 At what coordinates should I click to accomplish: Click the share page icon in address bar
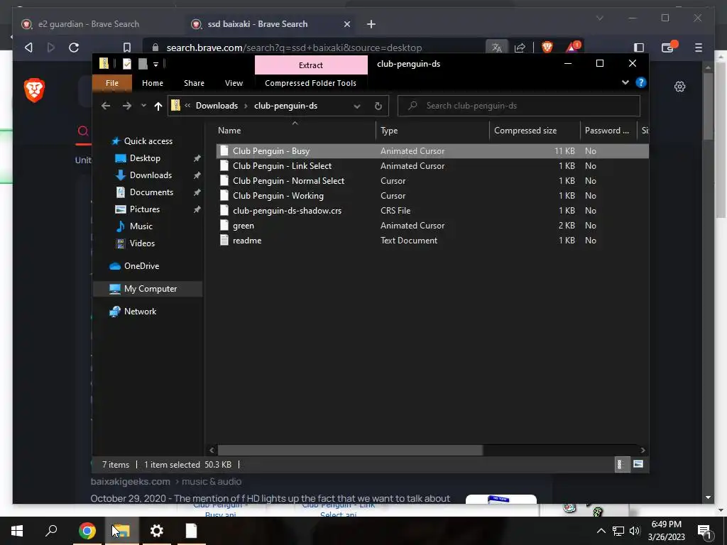coord(520,48)
